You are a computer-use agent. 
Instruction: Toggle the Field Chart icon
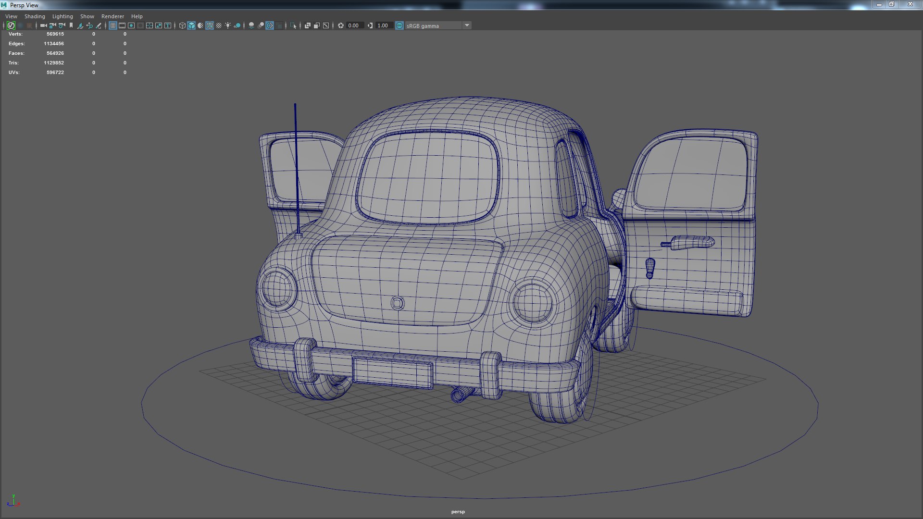click(150, 25)
